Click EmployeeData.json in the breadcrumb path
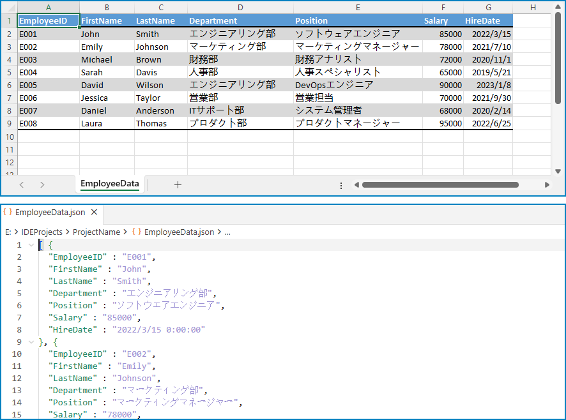Viewport: 566px width, 420px height. 179,232
